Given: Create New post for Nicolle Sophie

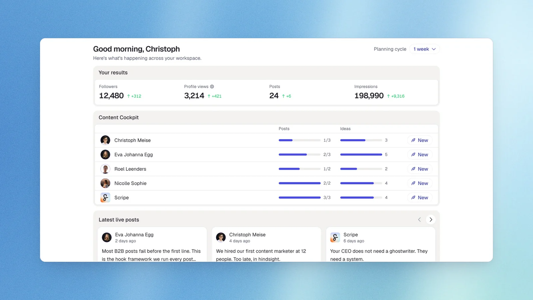Looking at the screenshot, I should [x=420, y=183].
